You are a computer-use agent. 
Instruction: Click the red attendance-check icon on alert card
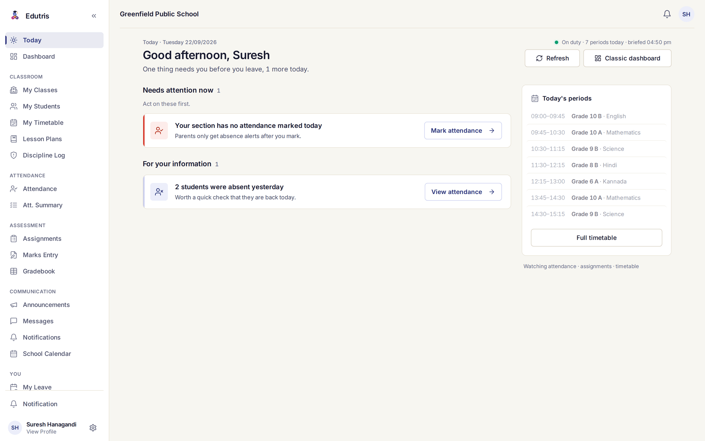pyautogui.click(x=159, y=131)
